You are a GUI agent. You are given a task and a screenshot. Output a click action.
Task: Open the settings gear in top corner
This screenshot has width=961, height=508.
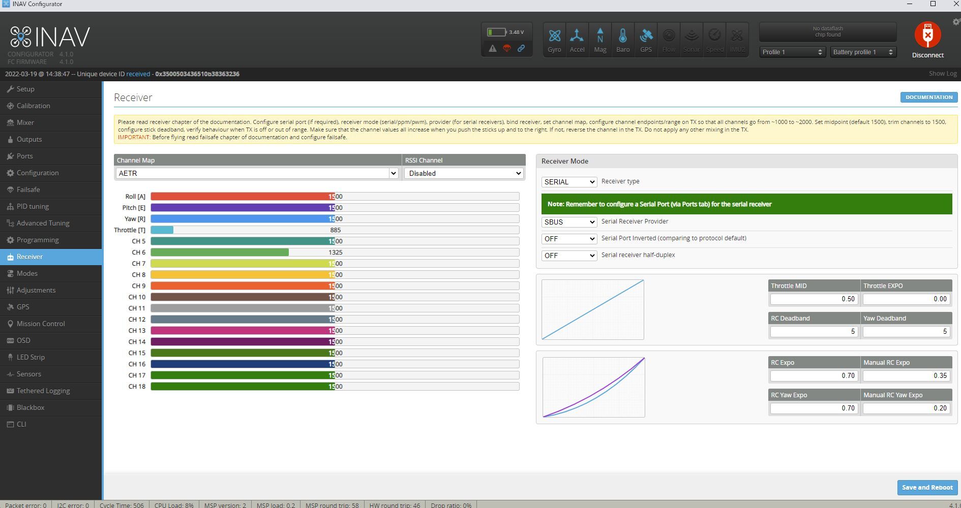pos(956,22)
